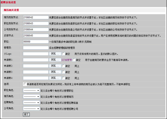Open the 应聘角色 dropdown
Image resolution: width=167 pixels, height=119 pixels.
tap(32, 103)
